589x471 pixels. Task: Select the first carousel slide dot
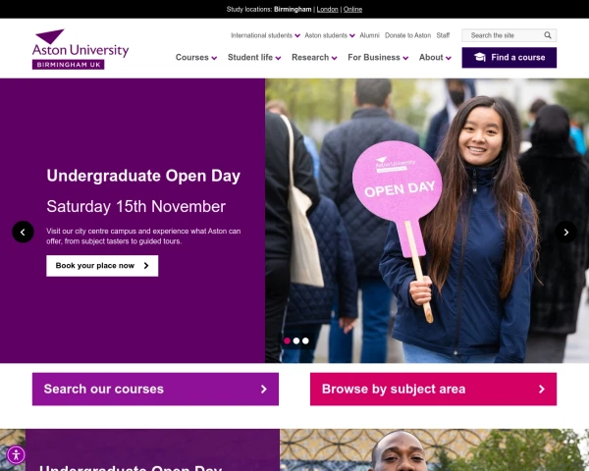(x=287, y=340)
